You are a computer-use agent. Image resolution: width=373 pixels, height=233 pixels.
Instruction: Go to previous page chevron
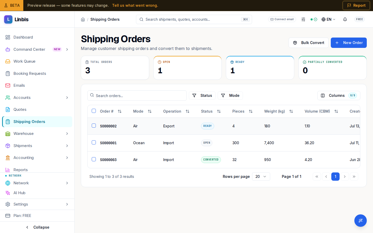click(326, 177)
